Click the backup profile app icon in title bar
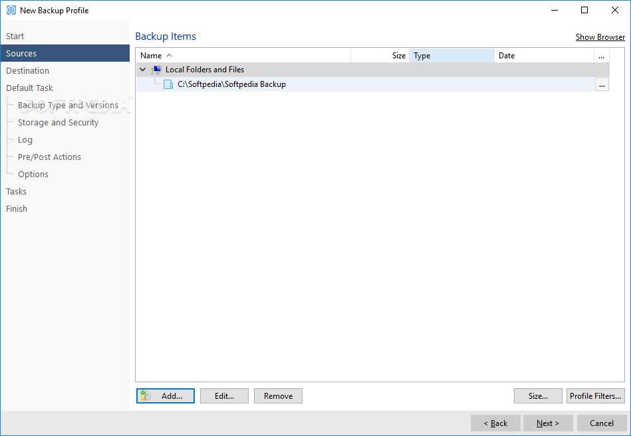631x436 pixels. (11, 10)
